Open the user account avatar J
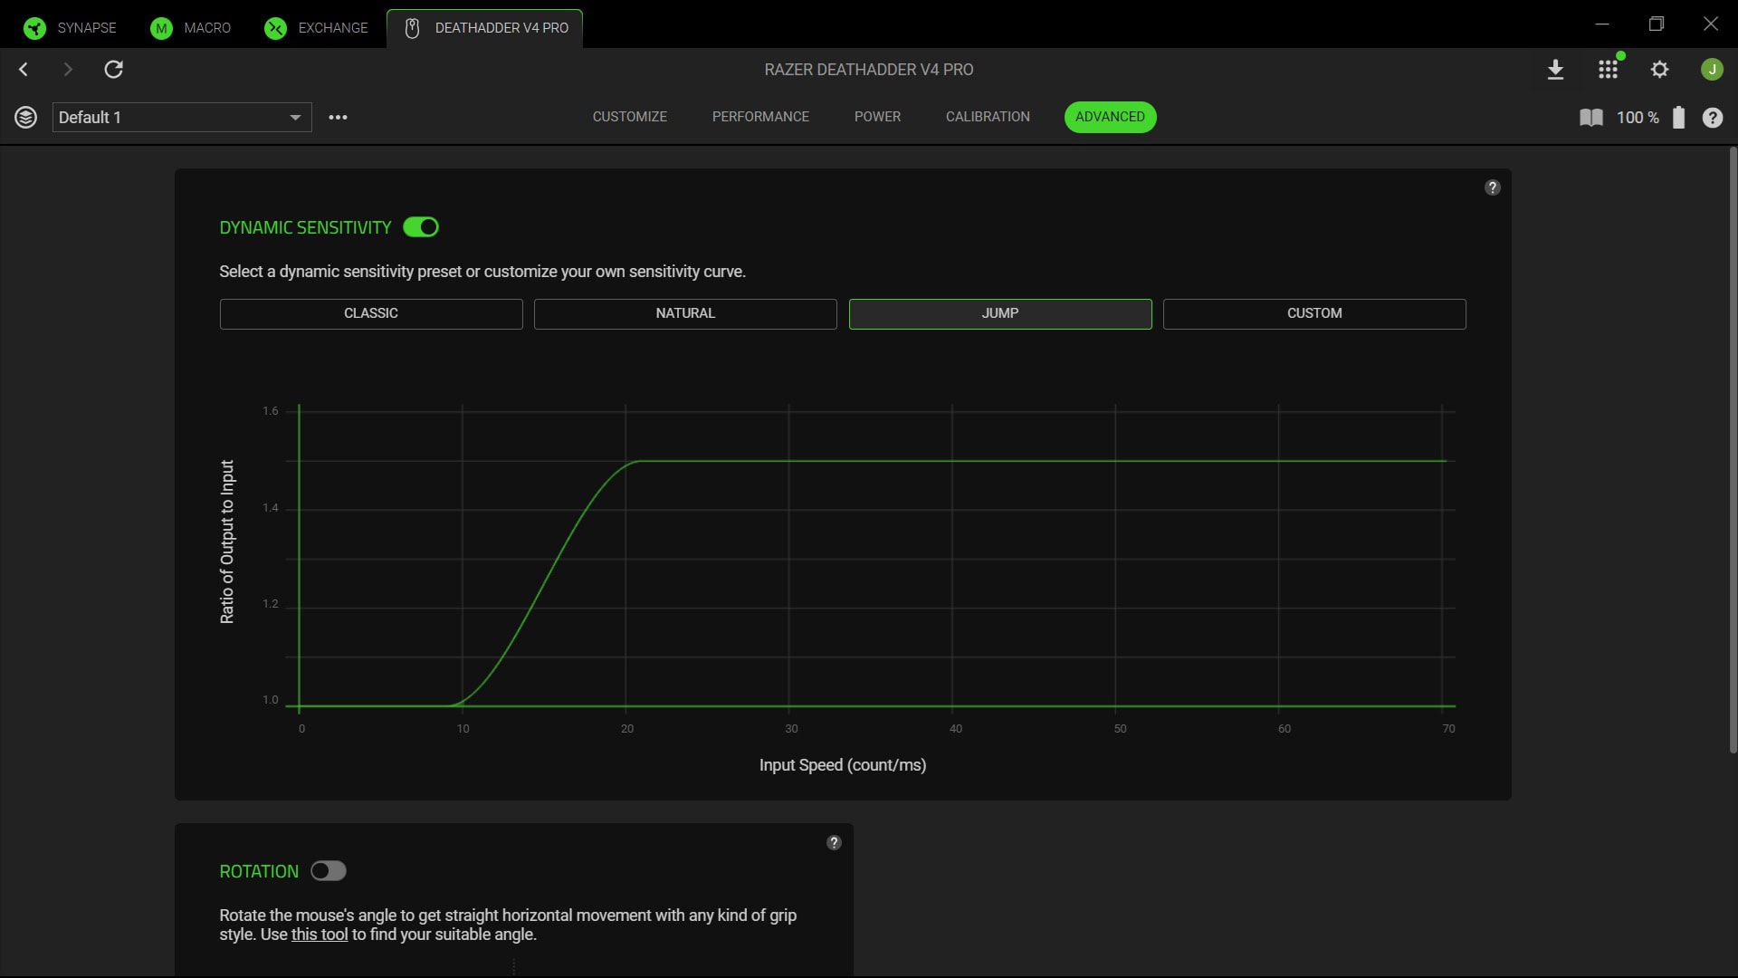This screenshot has width=1738, height=978. [1712, 70]
